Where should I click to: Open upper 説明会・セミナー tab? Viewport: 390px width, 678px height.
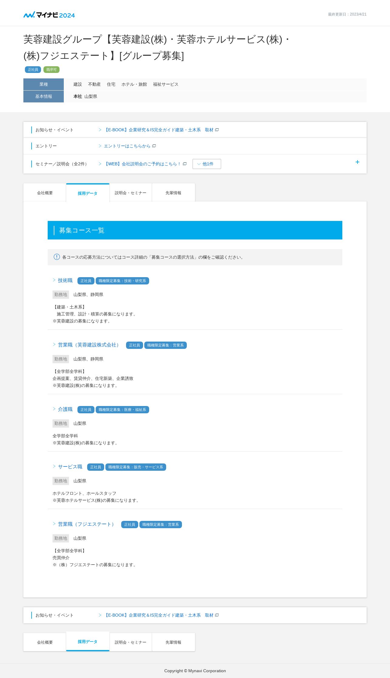(x=131, y=193)
